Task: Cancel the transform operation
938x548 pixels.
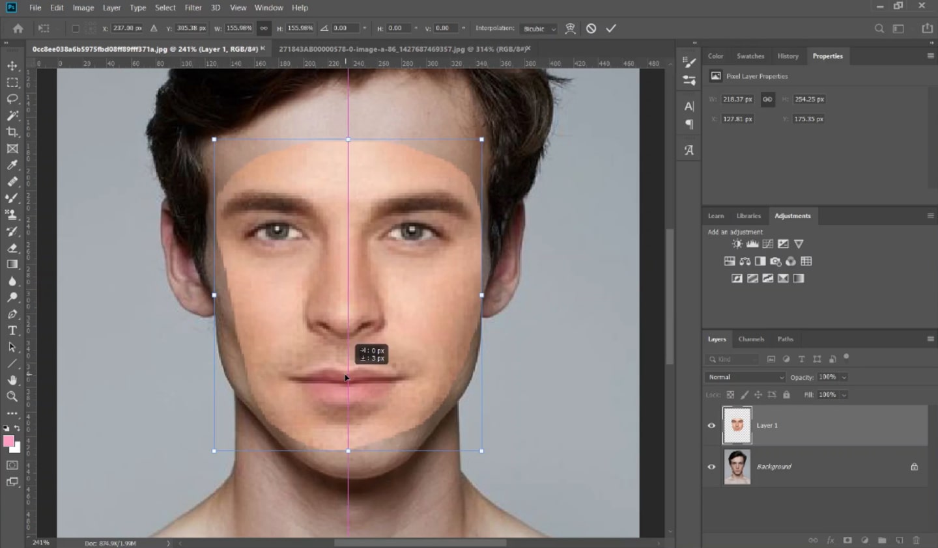Action: (x=591, y=28)
